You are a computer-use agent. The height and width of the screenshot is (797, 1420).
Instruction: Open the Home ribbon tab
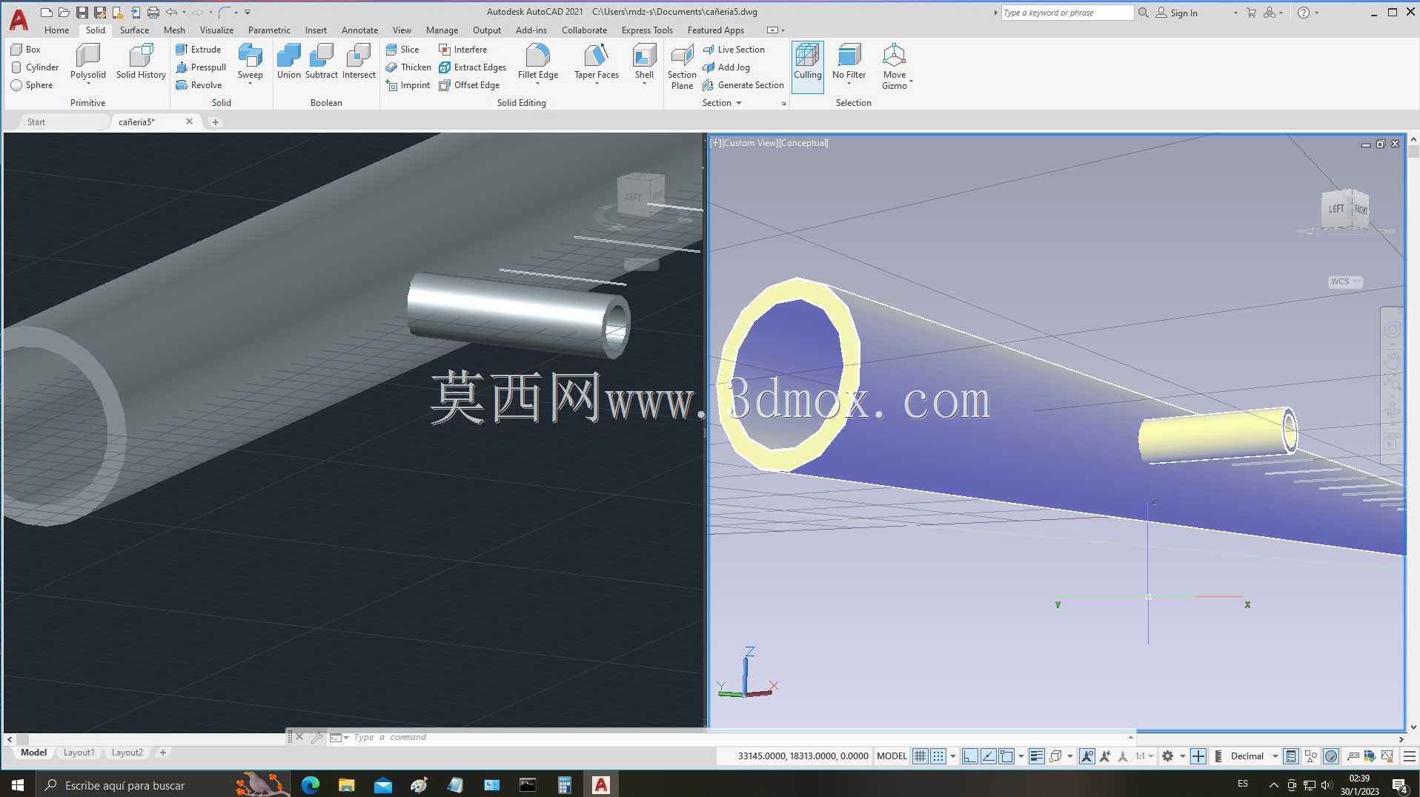click(56, 30)
